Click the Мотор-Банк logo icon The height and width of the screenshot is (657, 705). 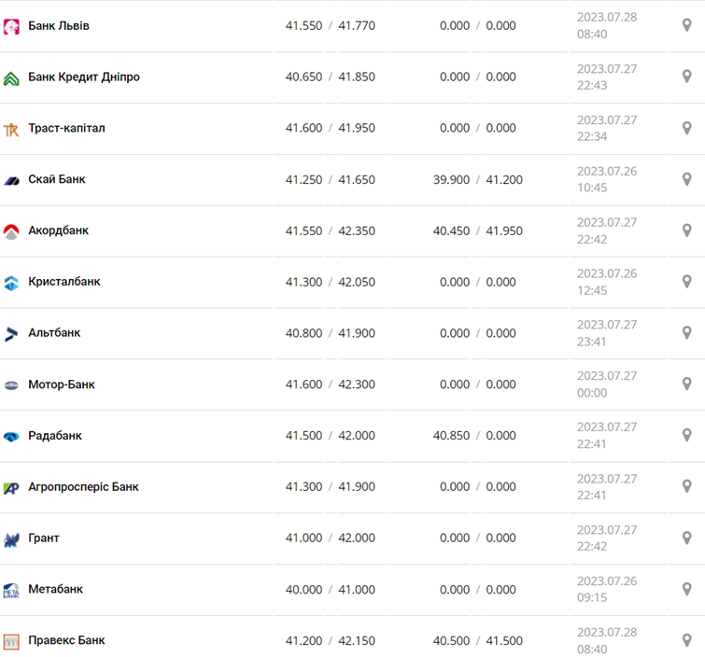(11, 384)
